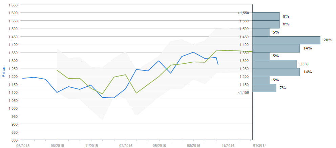Viewport: 336px width, 148px height.
Task: Click the 13% percentage label
Action: tap(304, 64)
